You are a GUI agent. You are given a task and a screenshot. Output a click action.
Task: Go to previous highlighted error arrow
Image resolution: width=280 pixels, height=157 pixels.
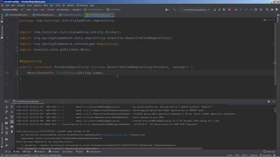pyautogui.click(x=270, y=20)
